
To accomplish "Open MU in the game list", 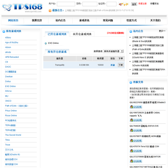I will click(7, 96).
